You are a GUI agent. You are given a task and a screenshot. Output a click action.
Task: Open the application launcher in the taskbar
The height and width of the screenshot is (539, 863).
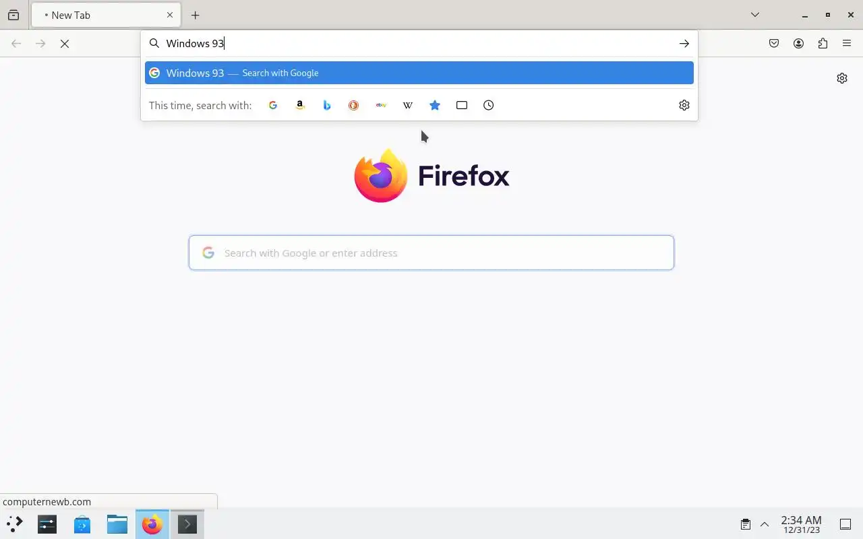[x=14, y=524]
